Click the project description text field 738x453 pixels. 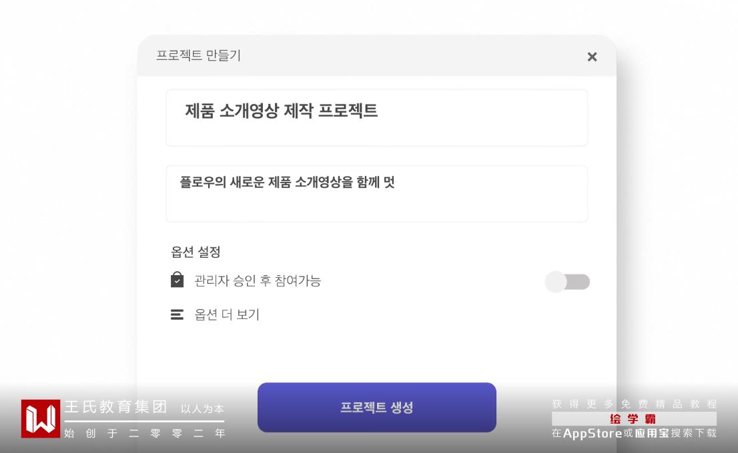tap(376, 193)
